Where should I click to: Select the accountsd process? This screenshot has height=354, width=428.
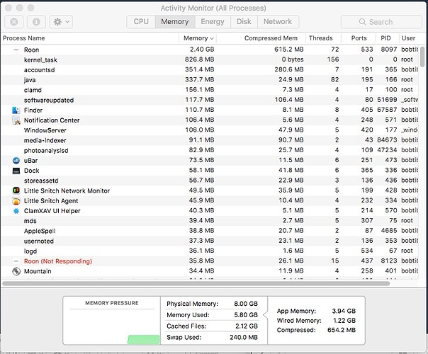(210, 70)
